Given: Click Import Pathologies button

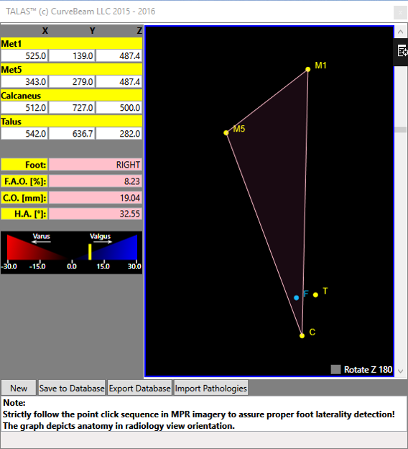Looking at the screenshot, I should pos(210,388).
